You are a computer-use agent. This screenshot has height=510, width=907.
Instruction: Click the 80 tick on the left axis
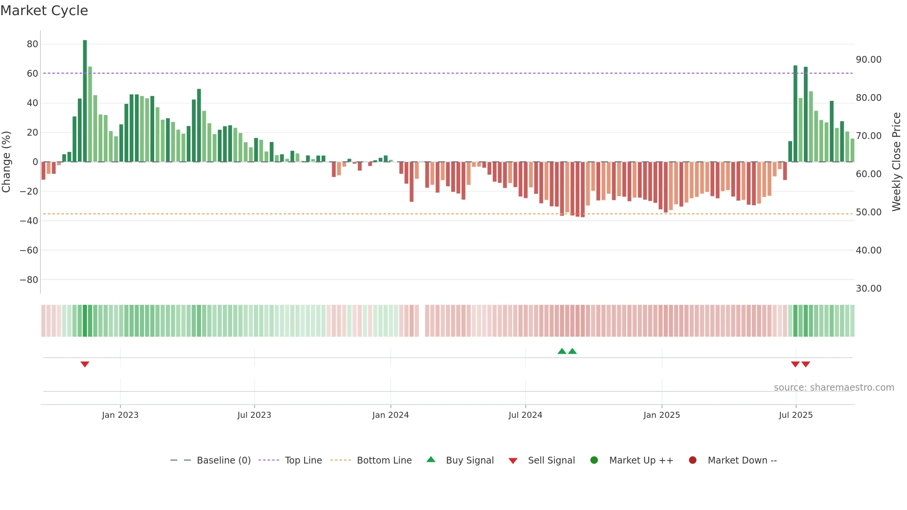[x=33, y=44]
